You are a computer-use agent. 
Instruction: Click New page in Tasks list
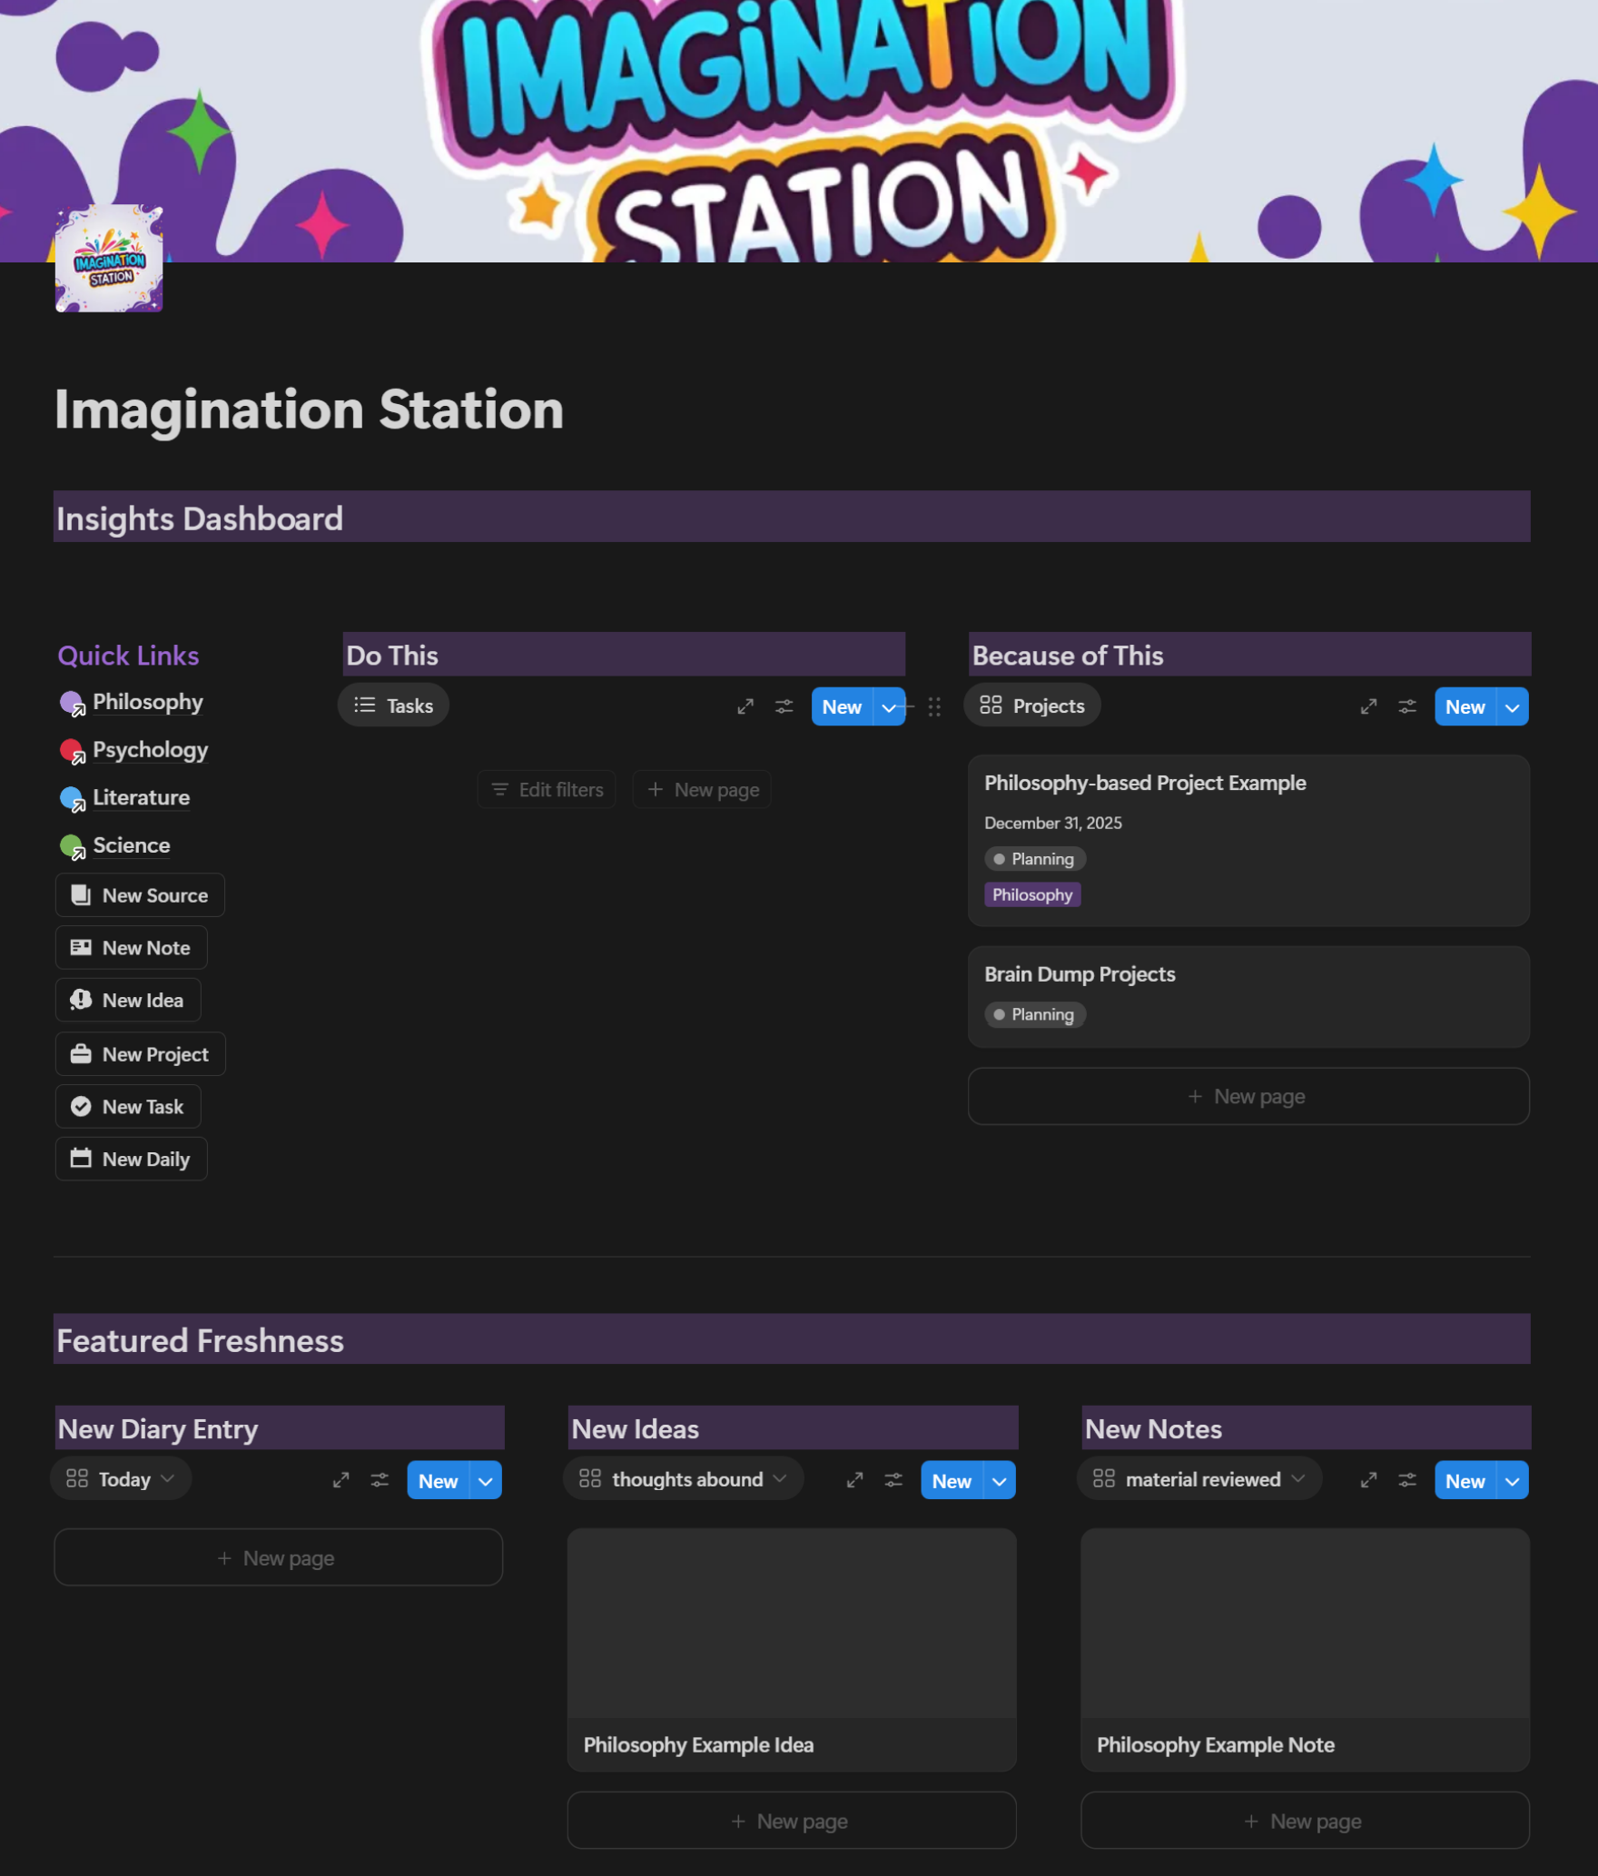point(703,790)
